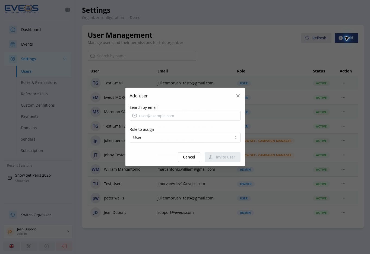Open action menu for peter wallis row
Image resolution: width=370 pixels, height=254 pixels.
point(343,198)
